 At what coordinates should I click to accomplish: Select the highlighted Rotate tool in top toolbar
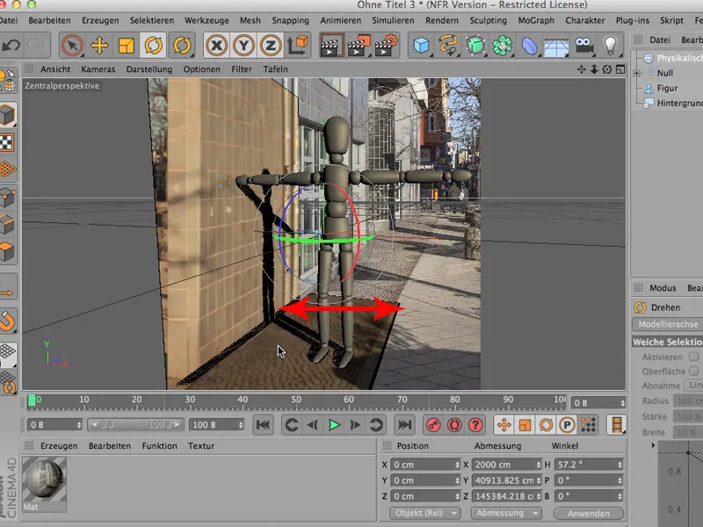point(153,46)
